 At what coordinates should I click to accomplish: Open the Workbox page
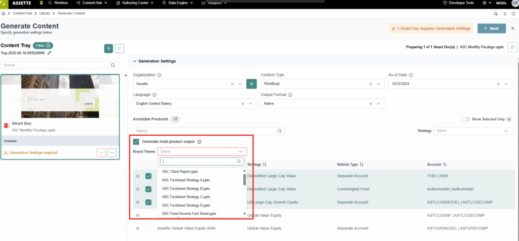pos(58,3)
